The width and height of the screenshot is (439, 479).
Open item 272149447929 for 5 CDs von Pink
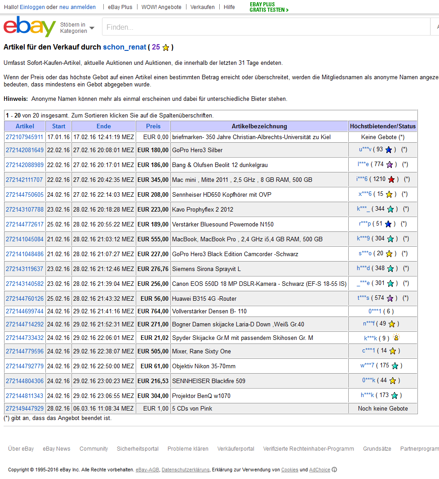click(x=24, y=408)
